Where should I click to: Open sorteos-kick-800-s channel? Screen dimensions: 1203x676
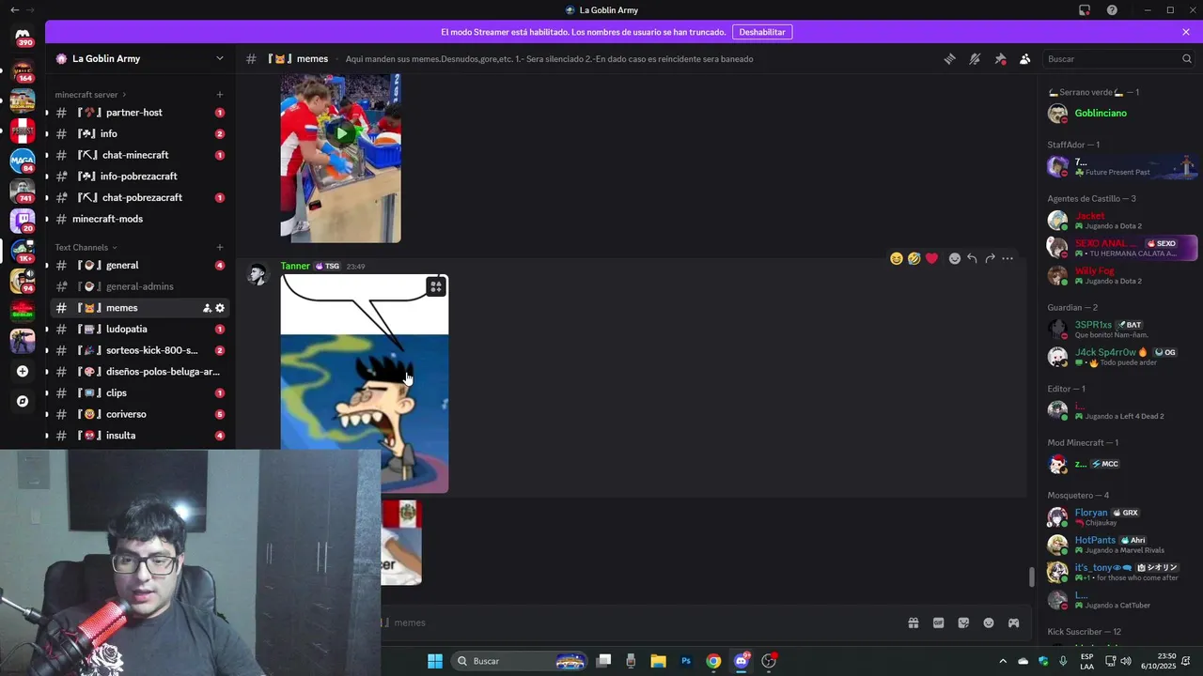pos(139,350)
